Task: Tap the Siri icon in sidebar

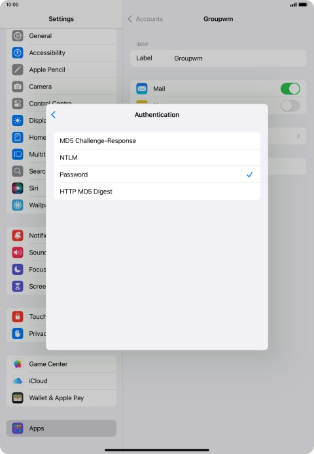Action: point(18,188)
